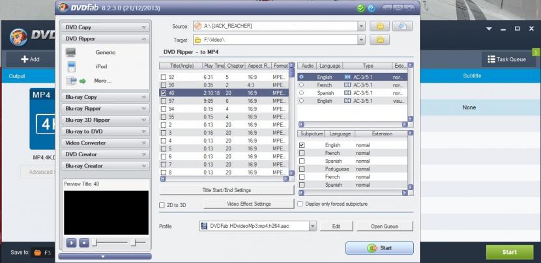Expand the Blu-ray 3D Ripper section
This screenshot has height=263, width=541.
click(105, 120)
